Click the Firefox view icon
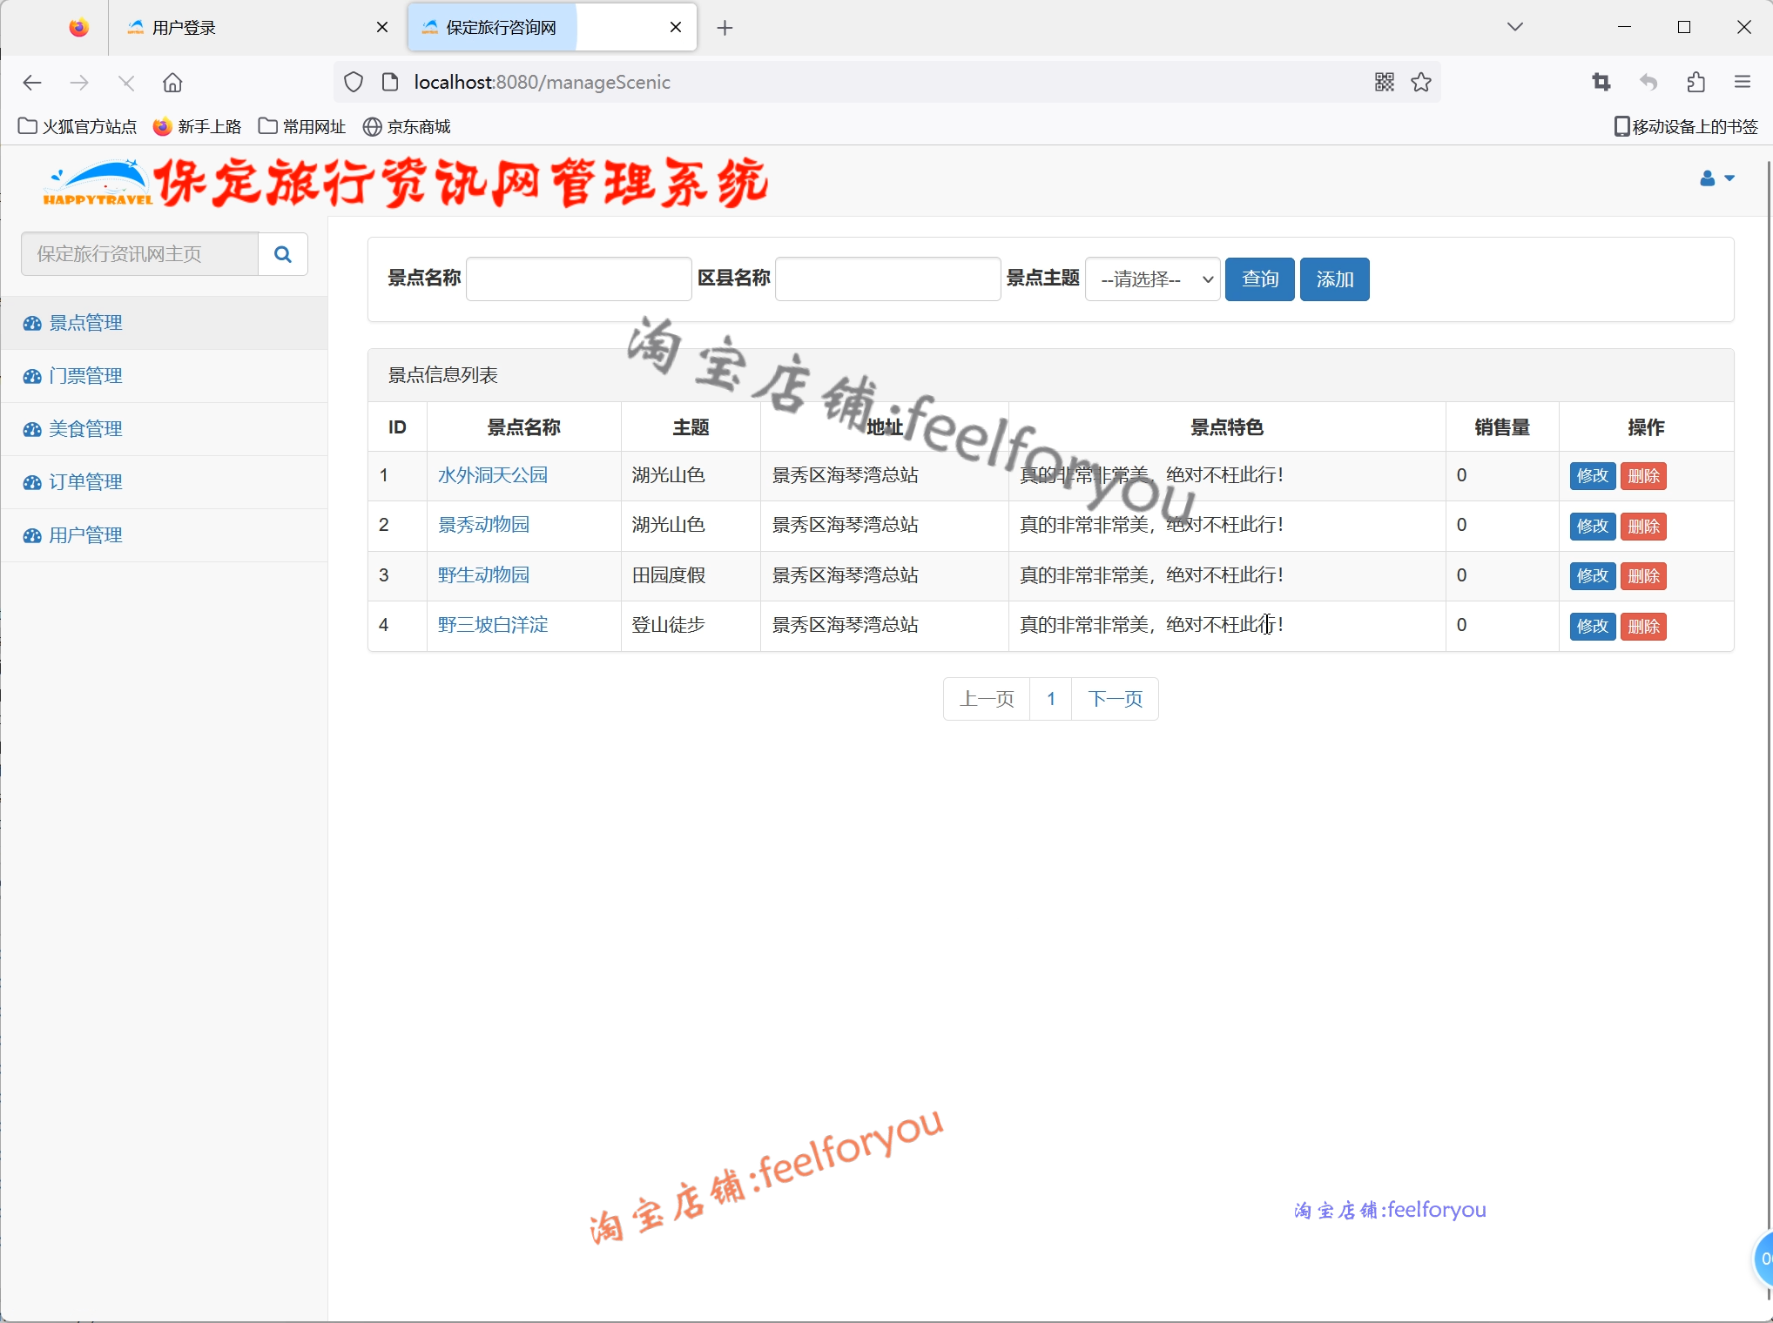 [79, 28]
